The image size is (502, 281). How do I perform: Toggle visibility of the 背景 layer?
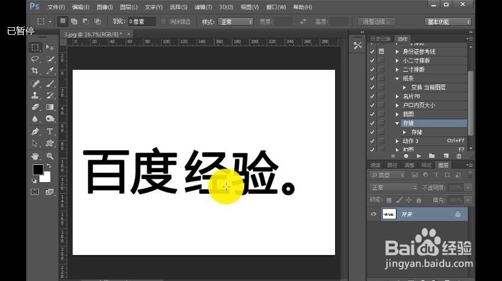373,214
